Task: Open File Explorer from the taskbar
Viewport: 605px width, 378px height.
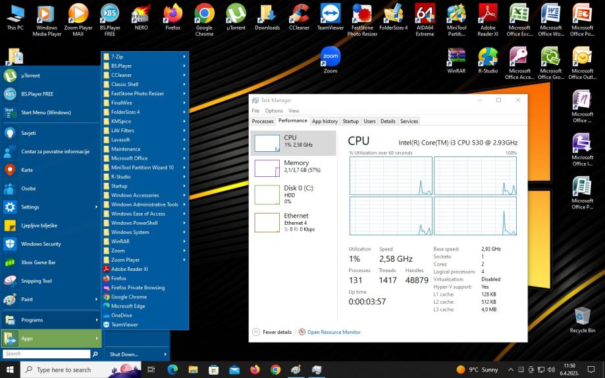Action: (193, 369)
